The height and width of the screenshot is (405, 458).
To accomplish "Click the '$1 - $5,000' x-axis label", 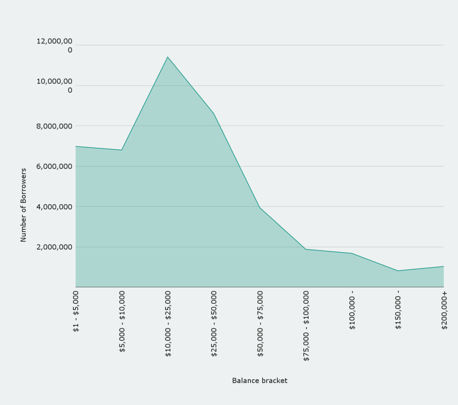I will [76, 311].
